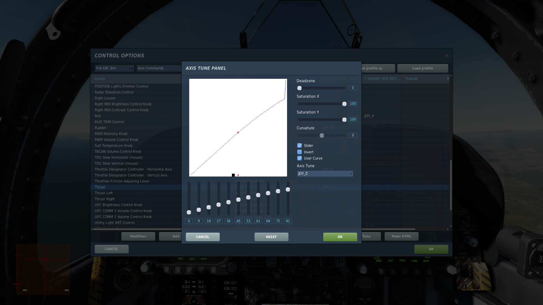Click the curve slider knob above value 18
Screen dimensions: 543x305
[209, 207]
